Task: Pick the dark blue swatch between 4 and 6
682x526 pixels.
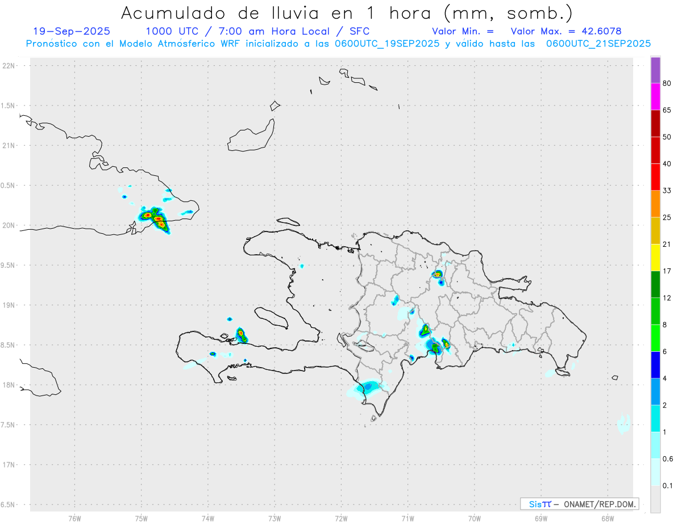Action: [655, 365]
